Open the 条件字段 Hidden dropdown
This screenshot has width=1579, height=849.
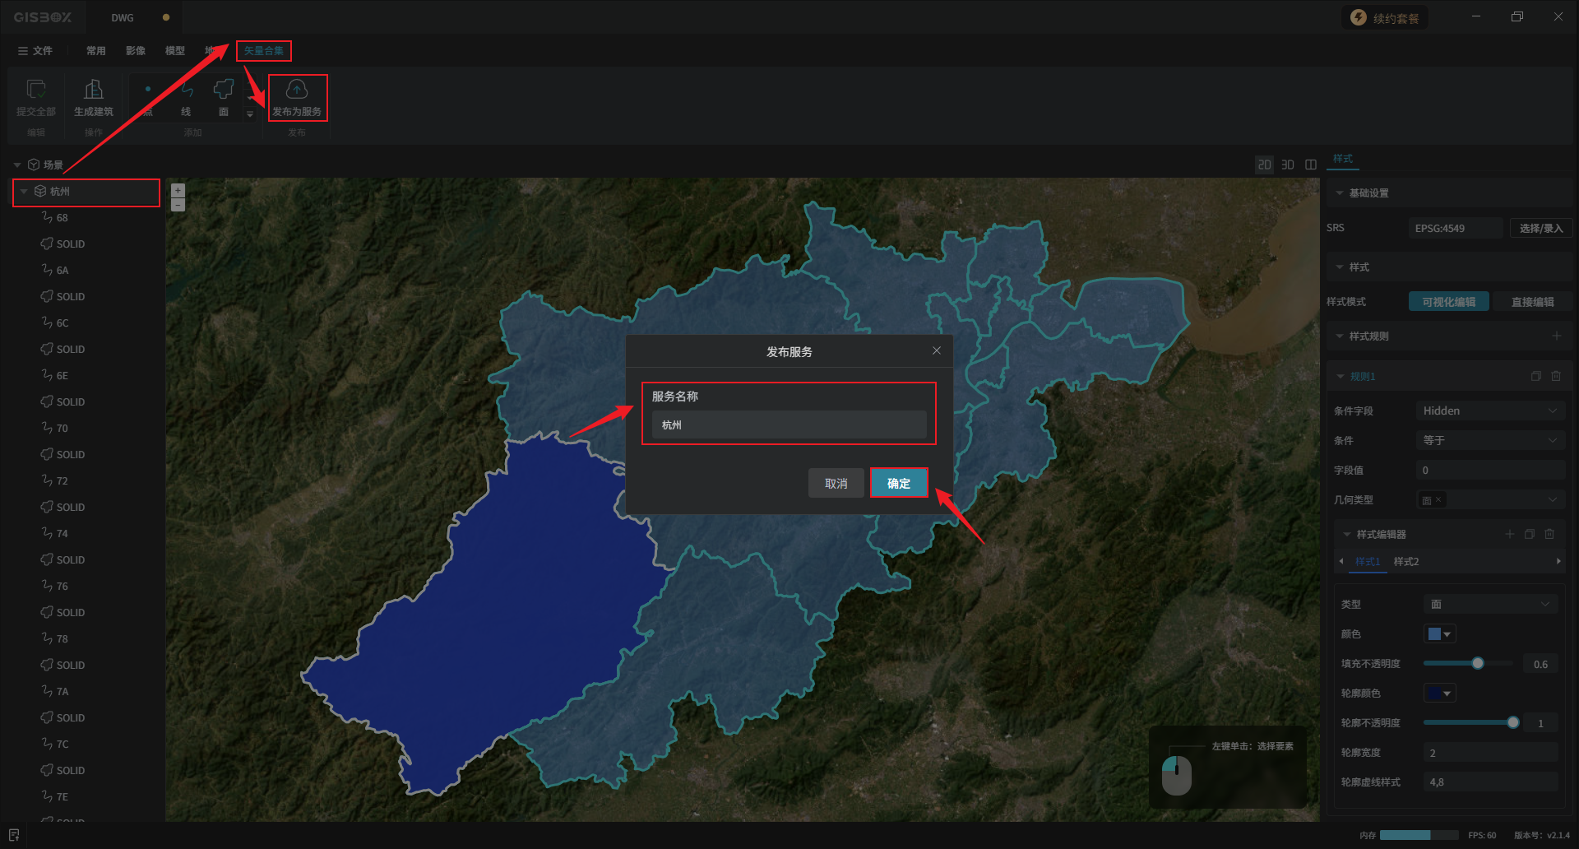coord(1489,411)
